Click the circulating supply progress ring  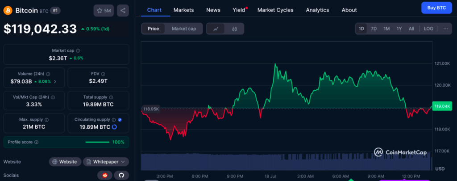click(x=114, y=127)
